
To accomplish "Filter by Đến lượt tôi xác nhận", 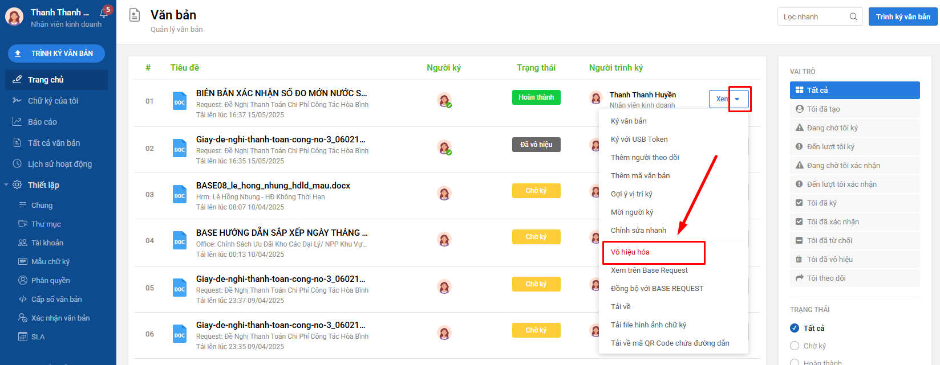I will 854,184.
